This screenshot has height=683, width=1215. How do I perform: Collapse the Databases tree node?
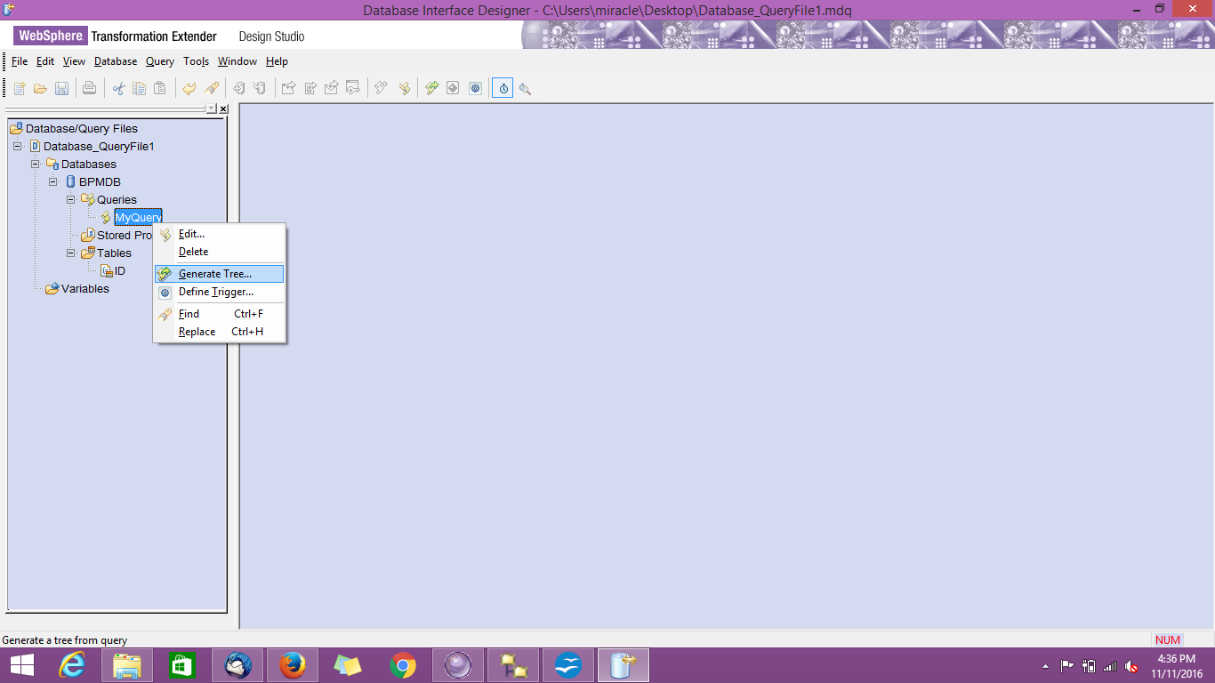pos(35,164)
